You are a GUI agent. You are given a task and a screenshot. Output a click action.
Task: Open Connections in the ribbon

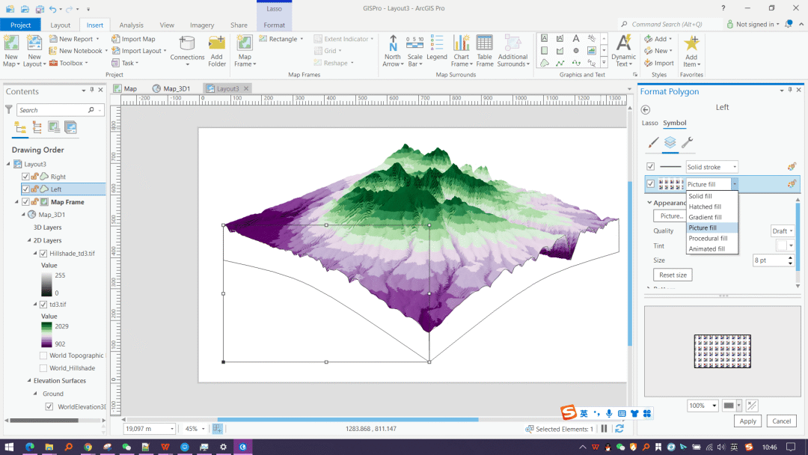click(187, 50)
